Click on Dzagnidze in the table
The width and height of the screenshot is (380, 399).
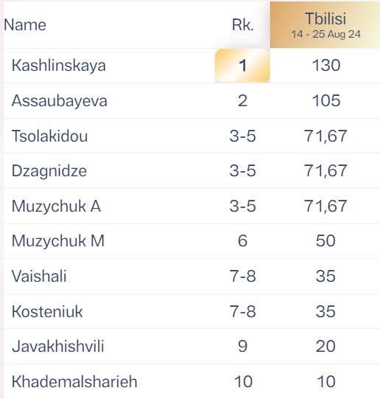[49, 171]
